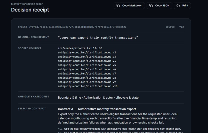
Task: Click the clarification.md:v8 context entry
Action: 87,78
